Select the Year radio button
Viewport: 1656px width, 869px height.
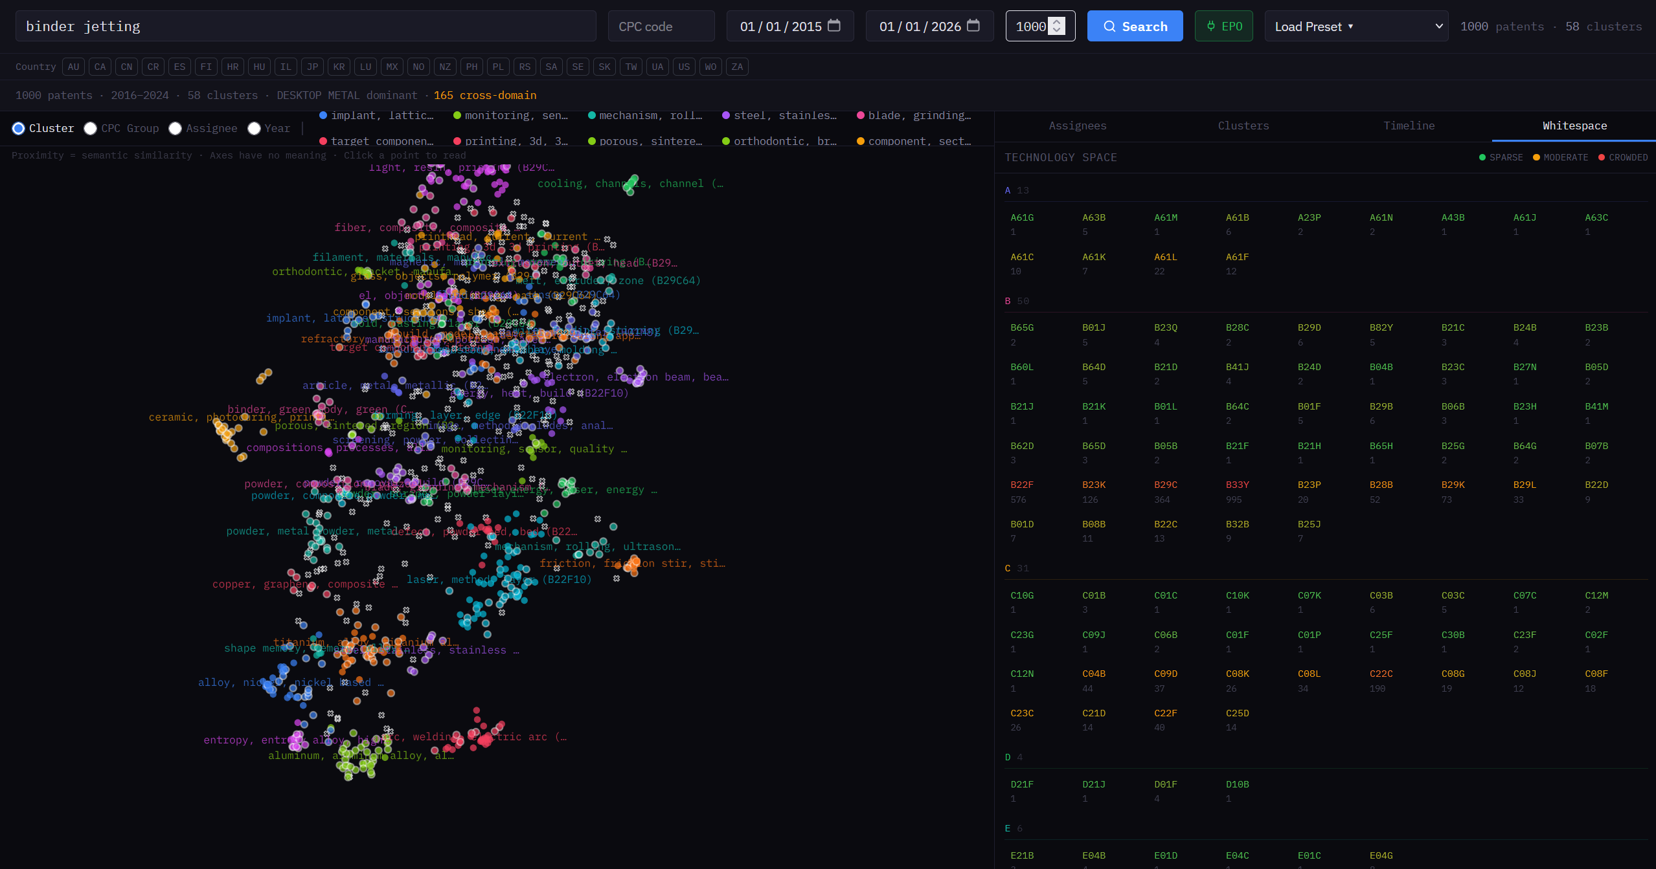(254, 128)
